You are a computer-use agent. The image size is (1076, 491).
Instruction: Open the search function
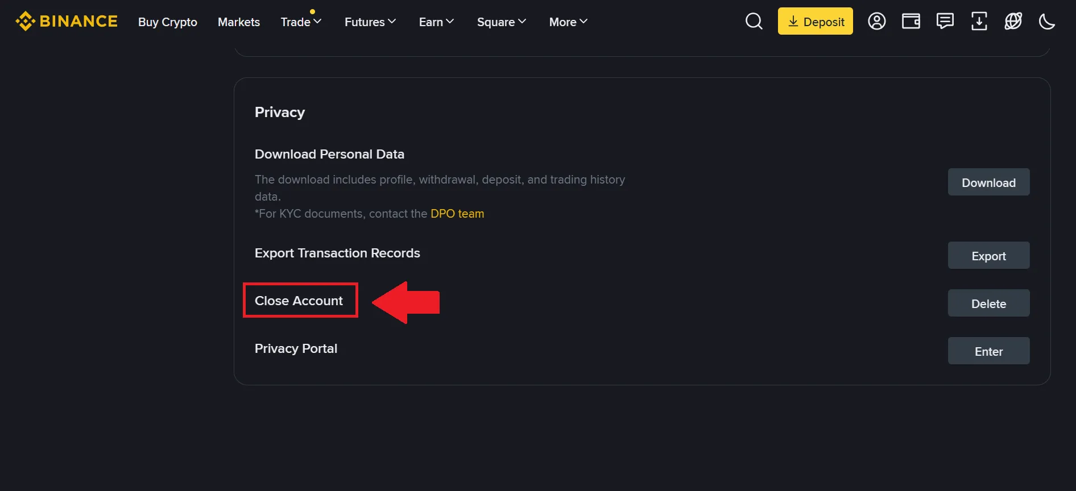754,21
